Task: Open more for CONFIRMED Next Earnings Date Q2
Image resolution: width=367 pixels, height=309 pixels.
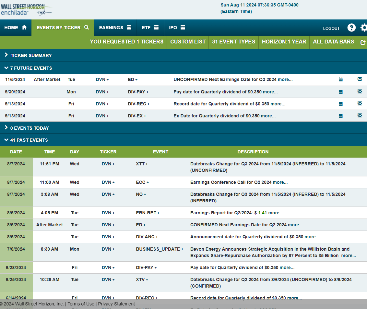Action: [x=295, y=225]
